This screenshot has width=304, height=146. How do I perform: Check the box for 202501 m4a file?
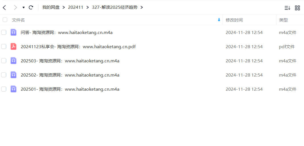pyautogui.click(x=4, y=89)
